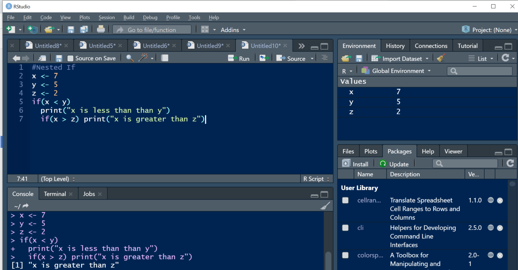Open Find/Replace magnifier in editor
The image size is (518, 270).
130,58
